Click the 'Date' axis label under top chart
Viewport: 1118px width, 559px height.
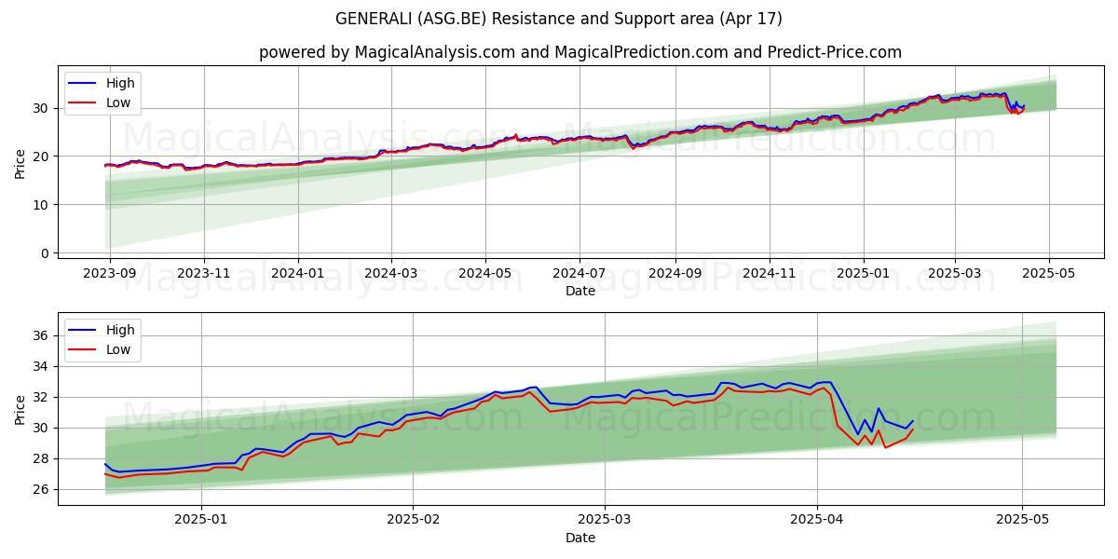pyautogui.click(x=580, y=291)
